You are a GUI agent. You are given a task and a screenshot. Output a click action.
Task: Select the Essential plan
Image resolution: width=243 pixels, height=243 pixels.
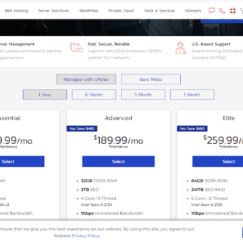point(22,161)
